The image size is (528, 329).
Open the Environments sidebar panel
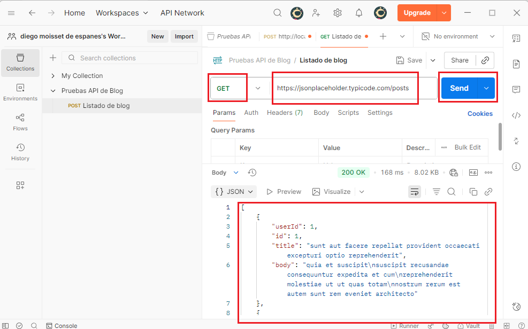(20, 92)
